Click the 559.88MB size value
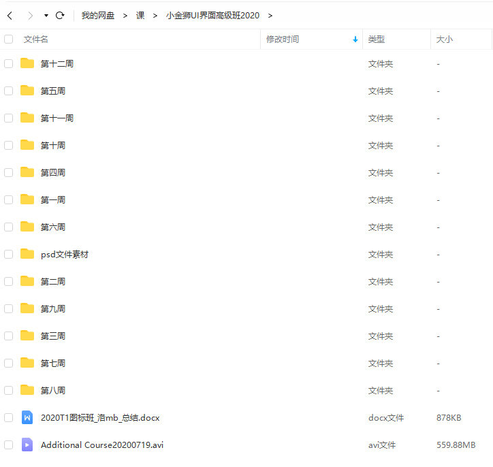This screenshot has height=467, width=493. [x=456, y=445]
